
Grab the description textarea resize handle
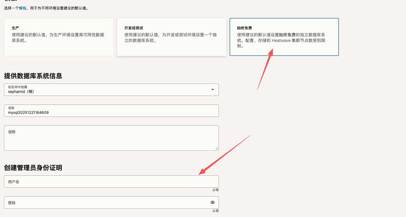pyautogui.click(x=216, y=148)
